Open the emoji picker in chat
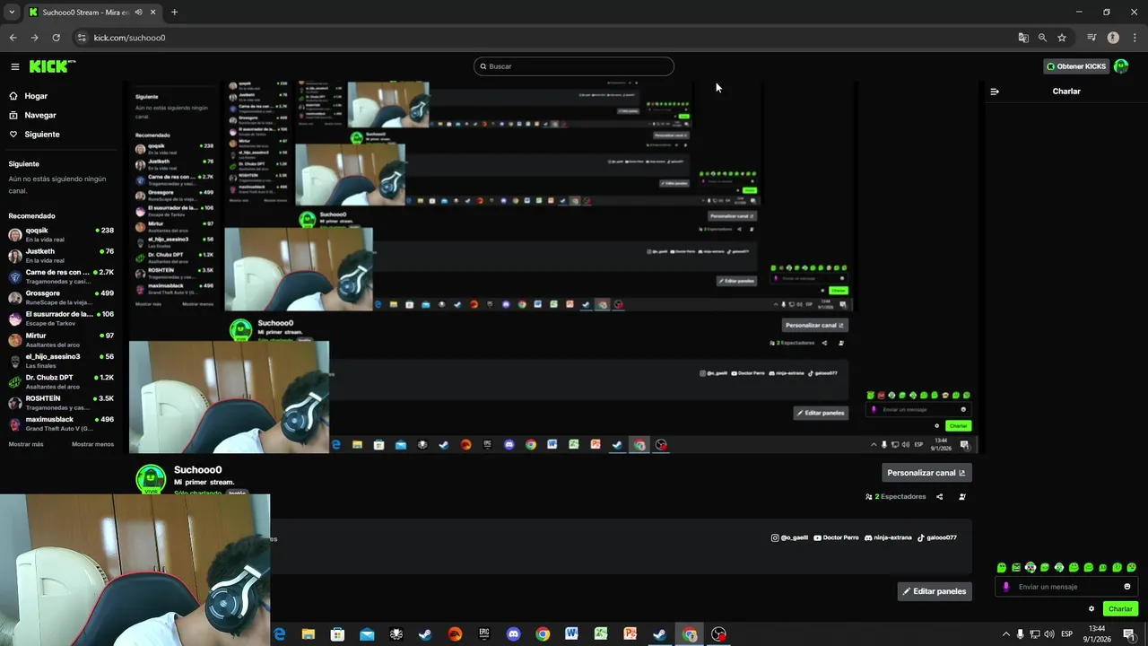 [x=1127, y=587]
